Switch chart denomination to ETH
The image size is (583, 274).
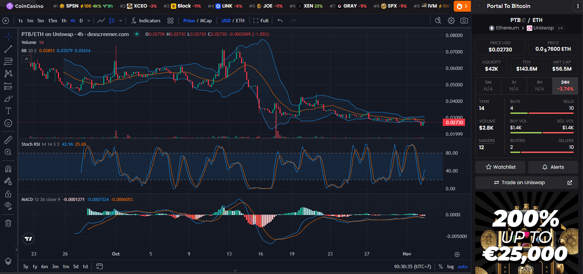pos(240,21)
